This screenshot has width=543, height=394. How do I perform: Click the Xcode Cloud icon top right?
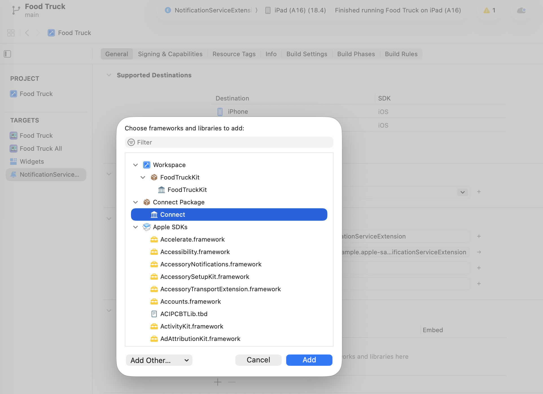point(521,10)
